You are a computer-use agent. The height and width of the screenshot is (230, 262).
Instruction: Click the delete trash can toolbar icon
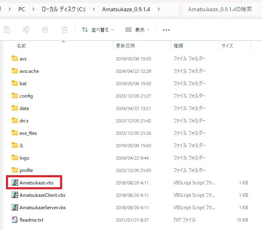tap(64, 30)
